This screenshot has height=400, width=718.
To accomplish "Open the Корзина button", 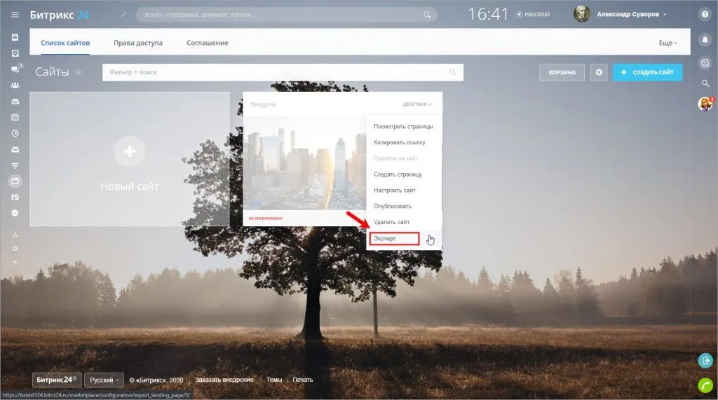I will click(x=562, y=72).
